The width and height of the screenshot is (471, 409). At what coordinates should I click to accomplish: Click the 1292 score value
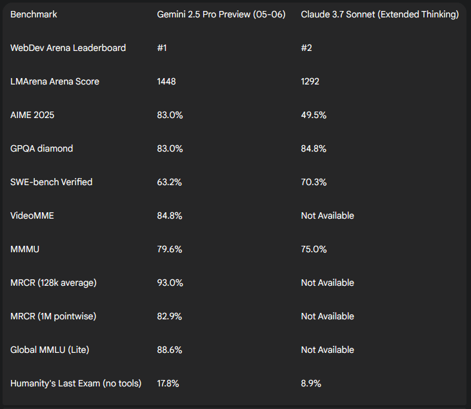click(x=310, y=81)
